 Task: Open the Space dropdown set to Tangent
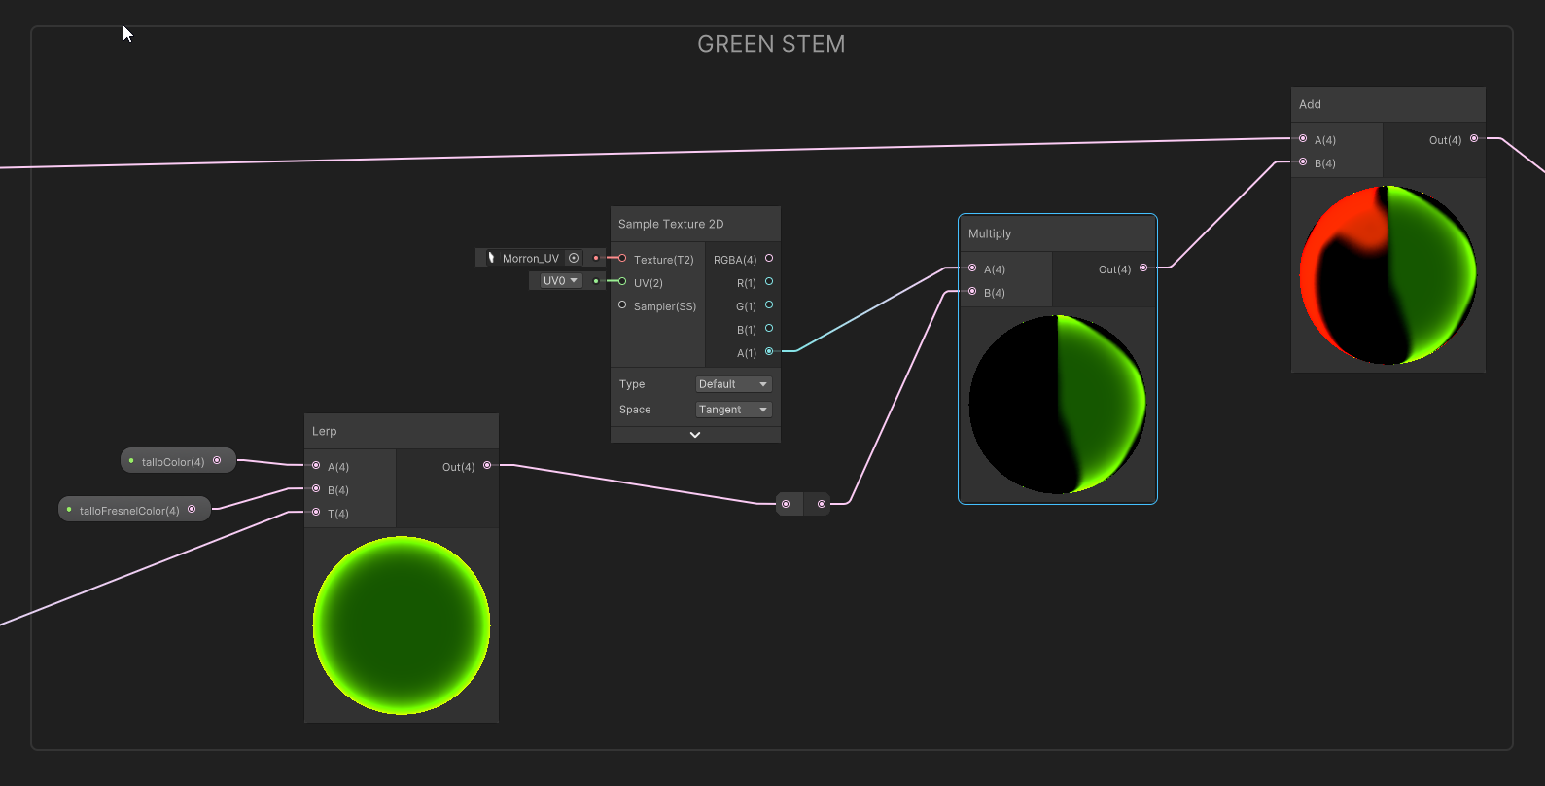(733, 410)
